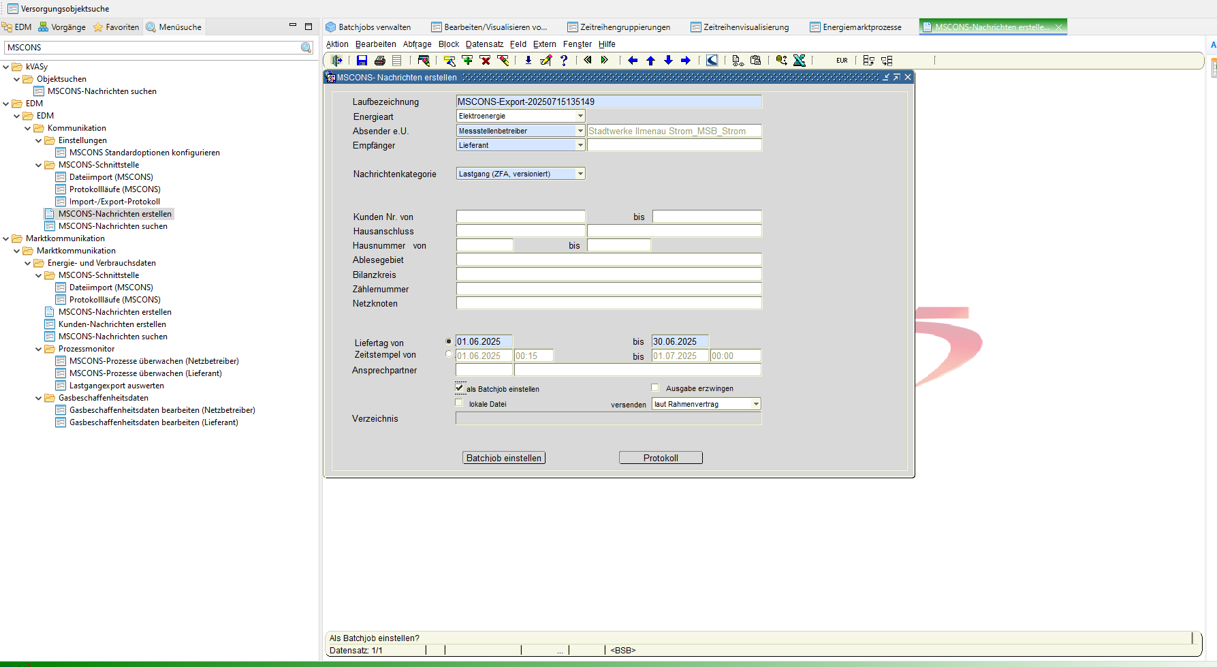Screen dimensions: 1217x667
Task: Click into the Zählernummer input field
Action: (x=608, y=289)
